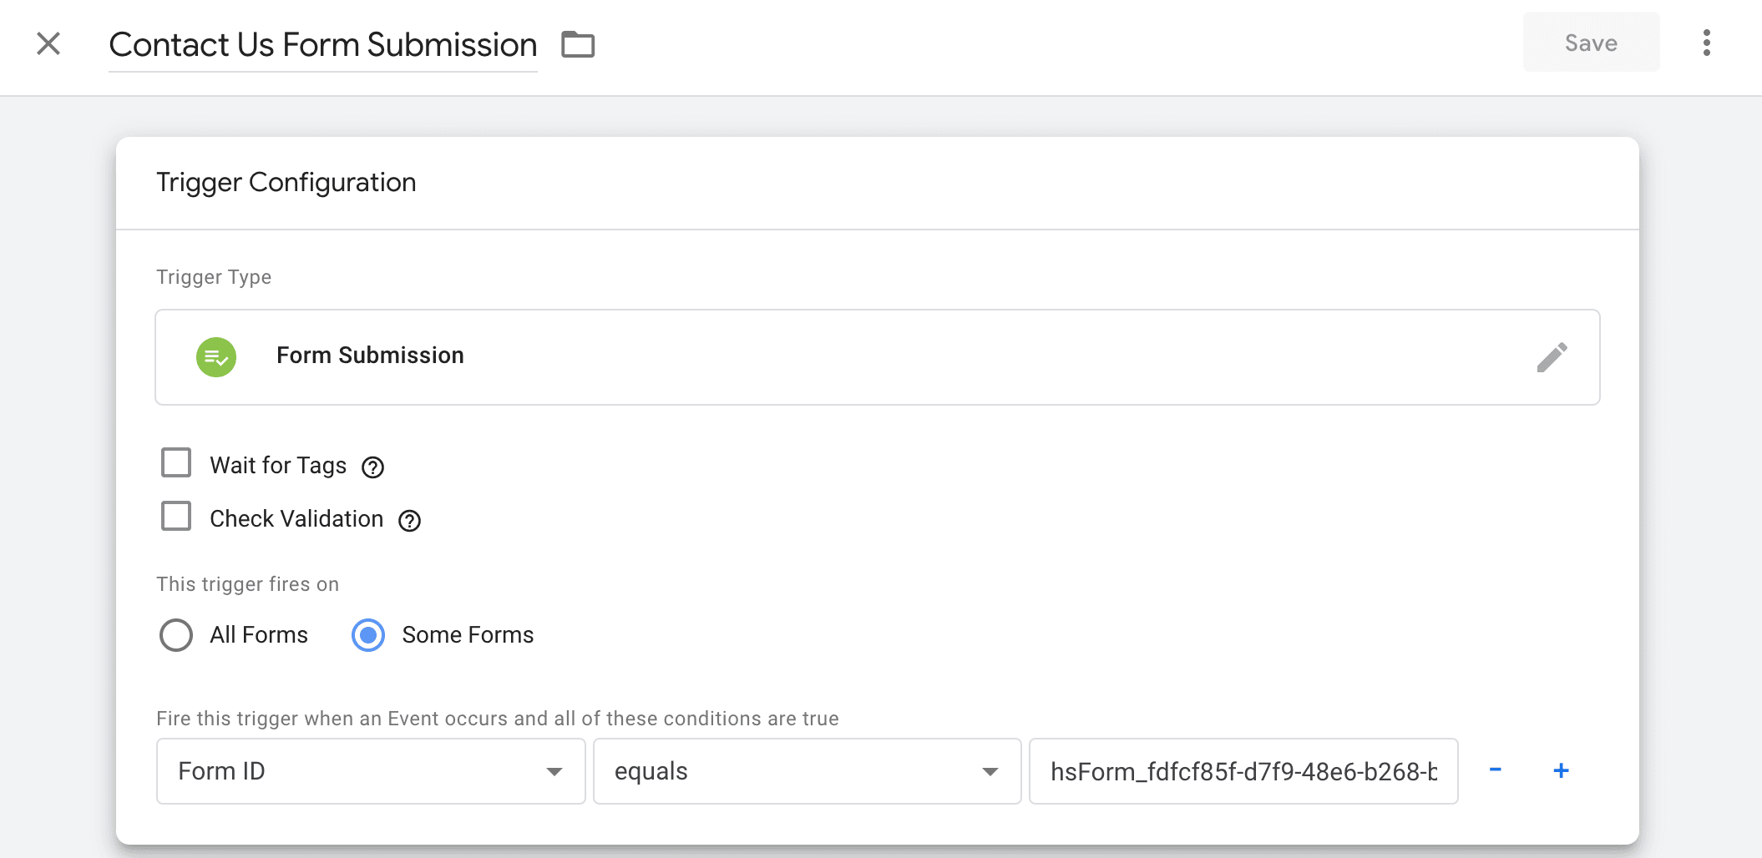
Task: Enable the Wait for Tags checkbox
Action: click(176, 462)
